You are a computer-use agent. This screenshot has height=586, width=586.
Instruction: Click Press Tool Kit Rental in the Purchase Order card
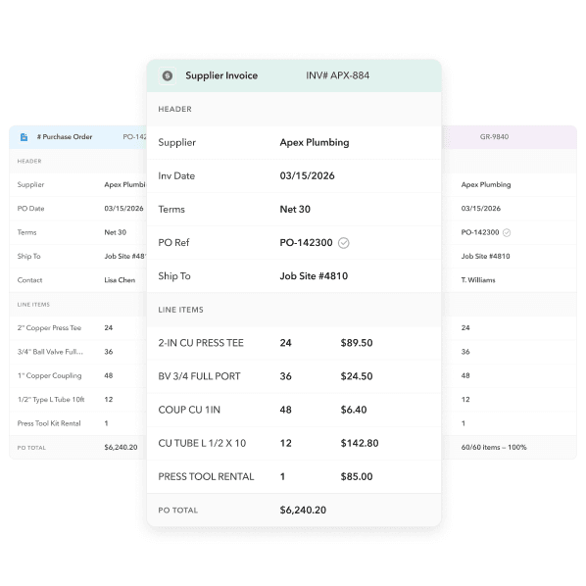49,423
